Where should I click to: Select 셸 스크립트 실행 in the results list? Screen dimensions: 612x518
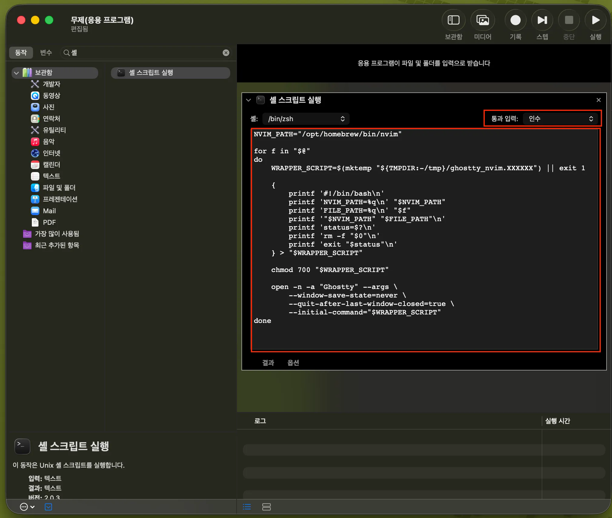[x=171, y=73]
